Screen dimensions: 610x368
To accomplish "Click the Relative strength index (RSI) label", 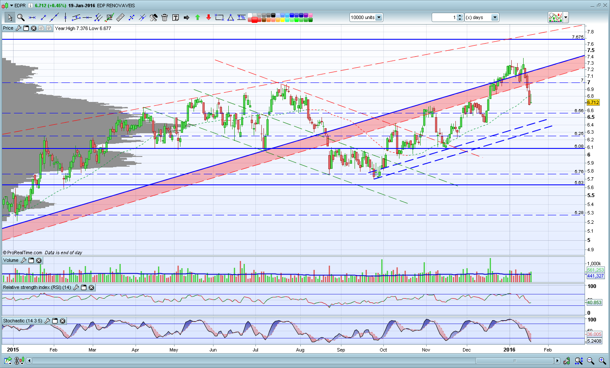I will pos(37,288).
